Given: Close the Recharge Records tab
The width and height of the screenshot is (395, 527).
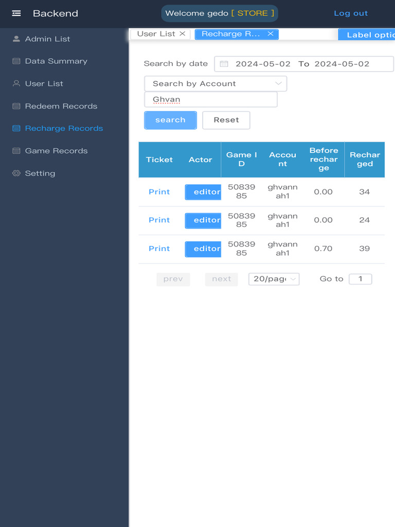Looking at the screenshot, I should [x=271, y=33].
